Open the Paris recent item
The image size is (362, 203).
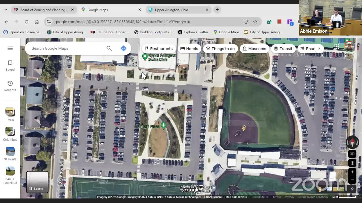tap(10, 114)
